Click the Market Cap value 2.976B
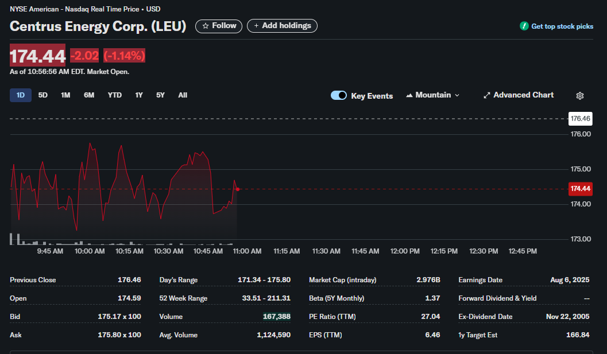 [x=428, y=280]
